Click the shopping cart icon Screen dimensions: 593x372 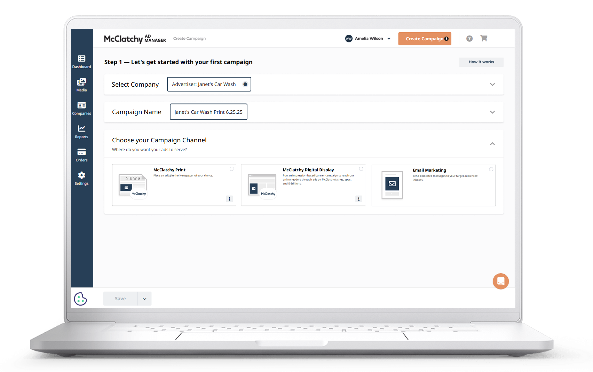(x=484, y=38)
